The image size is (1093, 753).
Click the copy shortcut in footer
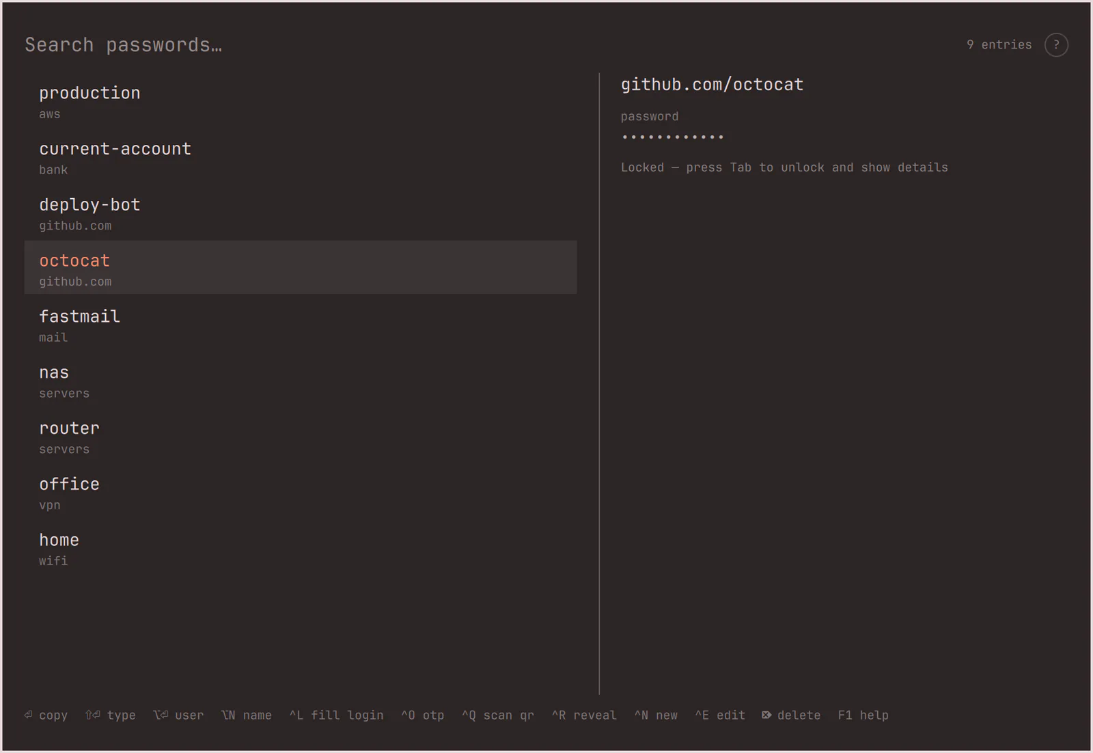(x=46, y=715)
